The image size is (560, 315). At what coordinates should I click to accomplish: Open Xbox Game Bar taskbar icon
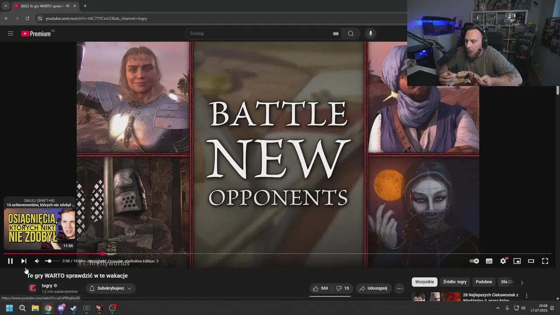coord(87,308)
